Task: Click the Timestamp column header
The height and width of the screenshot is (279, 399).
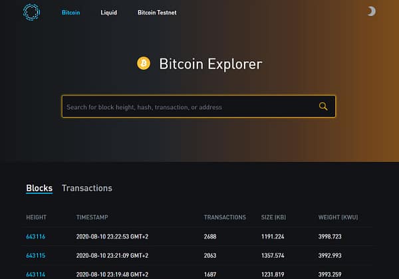Action: [x=92, y=217]
